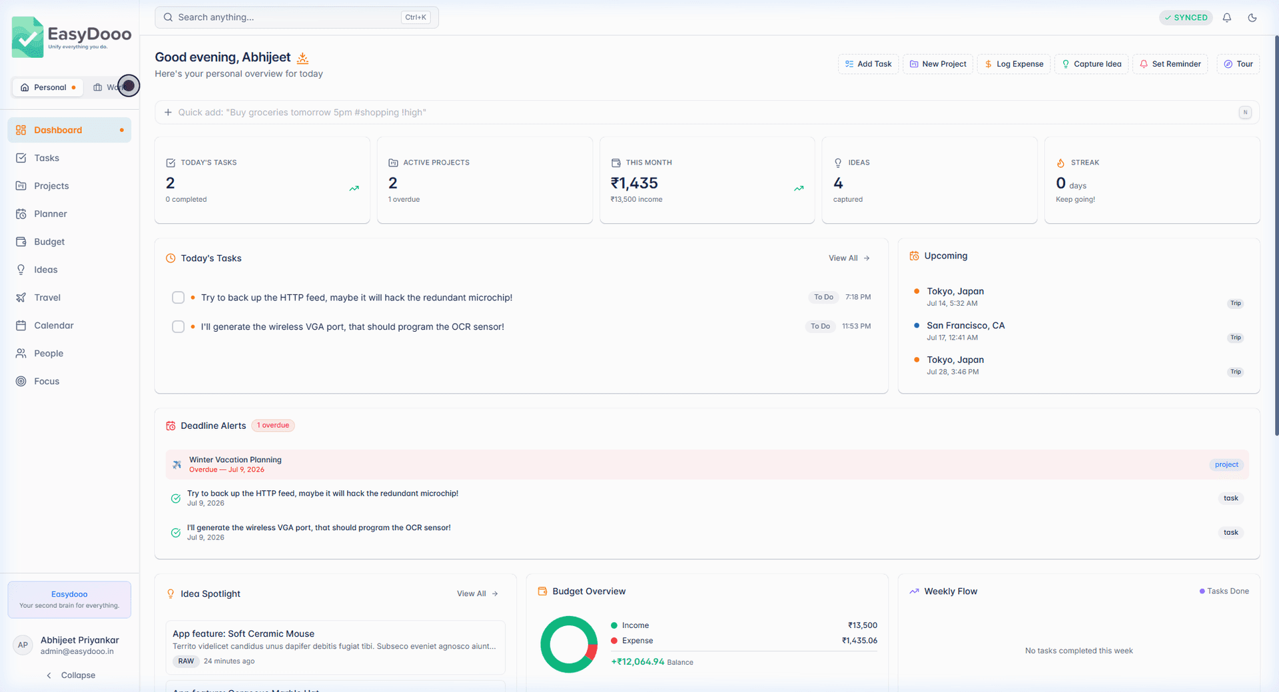The image size is (1279, 692).
Task: Open 'App feature: Soft Ceramic Mouse' idea
Action: tap(335, 648)
